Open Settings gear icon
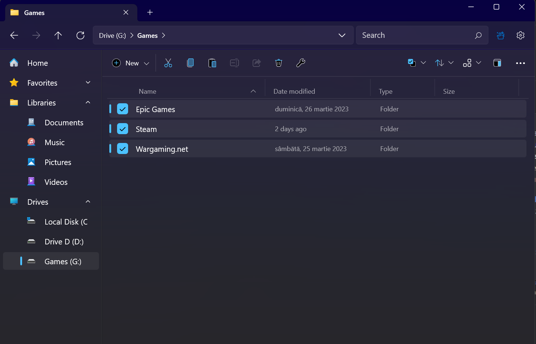The height and width of the screenshot is (344, 536). click(x=521, y=35)
